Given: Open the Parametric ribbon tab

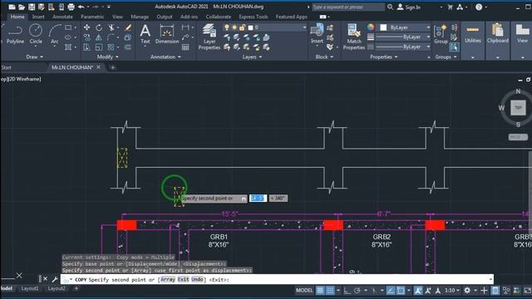Looking at the screenshot, I should pos(92,17).
